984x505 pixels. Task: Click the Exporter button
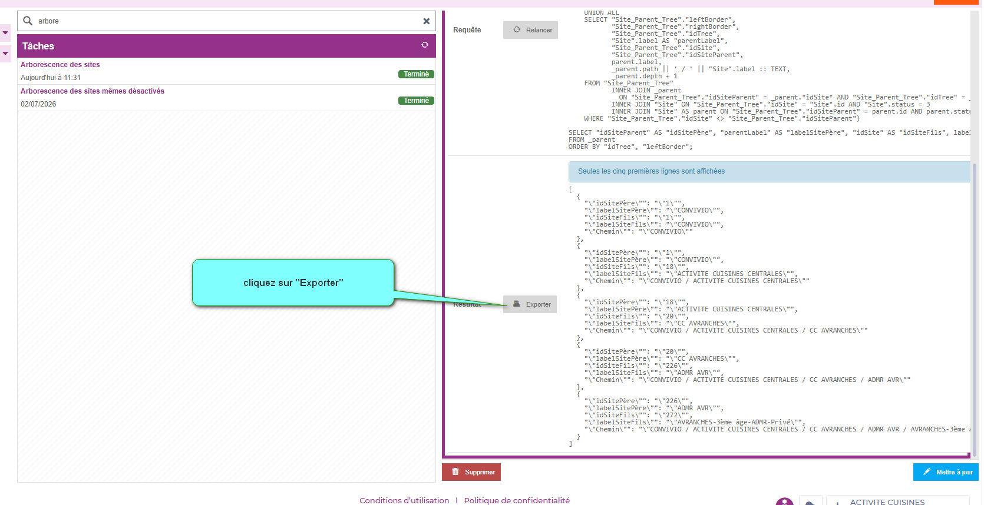pos(530,304)
